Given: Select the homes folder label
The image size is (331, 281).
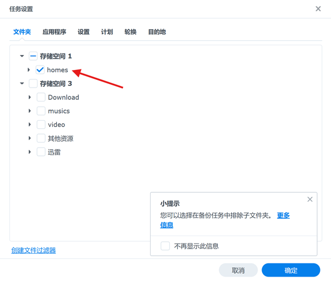Looking at the screenshot, I should tap(57, 70).
